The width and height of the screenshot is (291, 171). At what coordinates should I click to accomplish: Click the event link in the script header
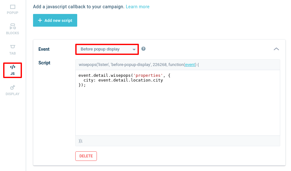click(190, 65)
